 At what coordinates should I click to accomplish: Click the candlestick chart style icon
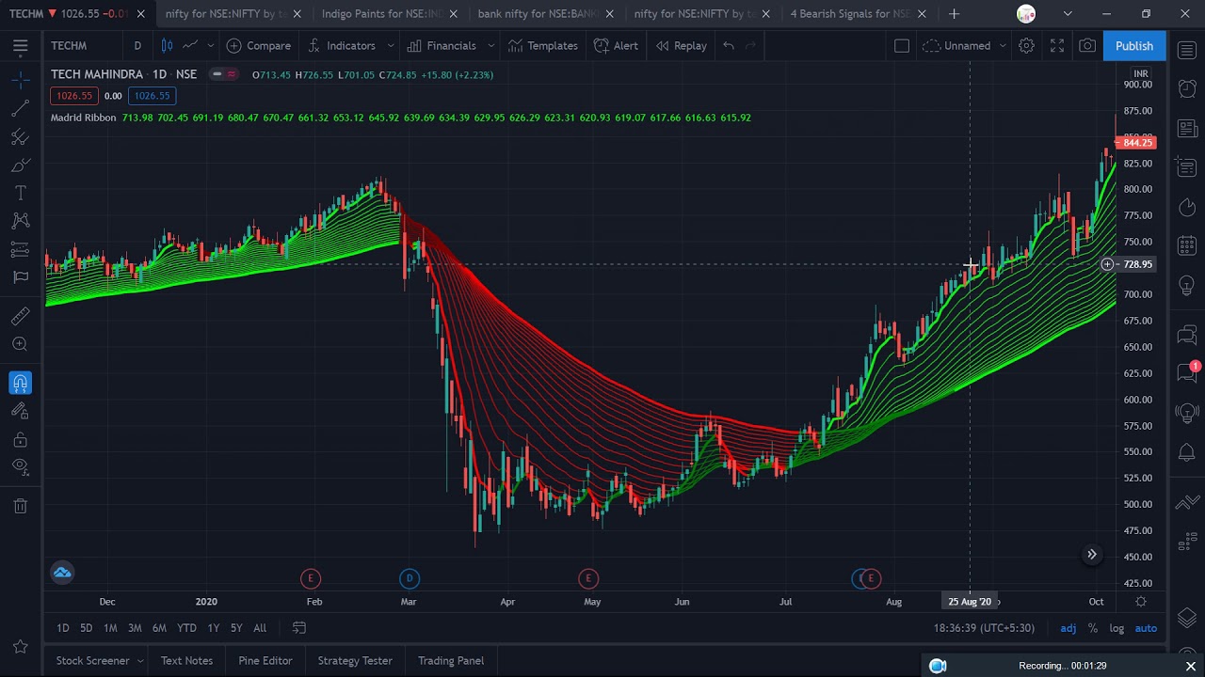point(167,45)
